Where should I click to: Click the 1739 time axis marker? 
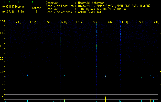(x=140, y=22)
